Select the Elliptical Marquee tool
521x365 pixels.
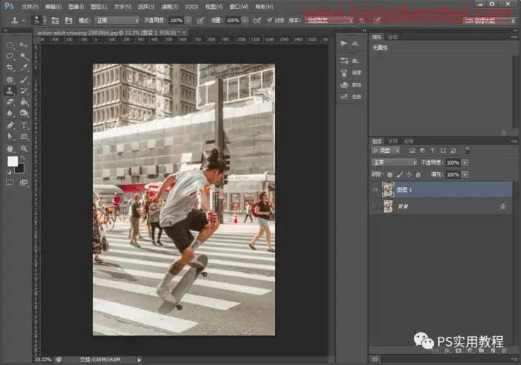(10, 45)
